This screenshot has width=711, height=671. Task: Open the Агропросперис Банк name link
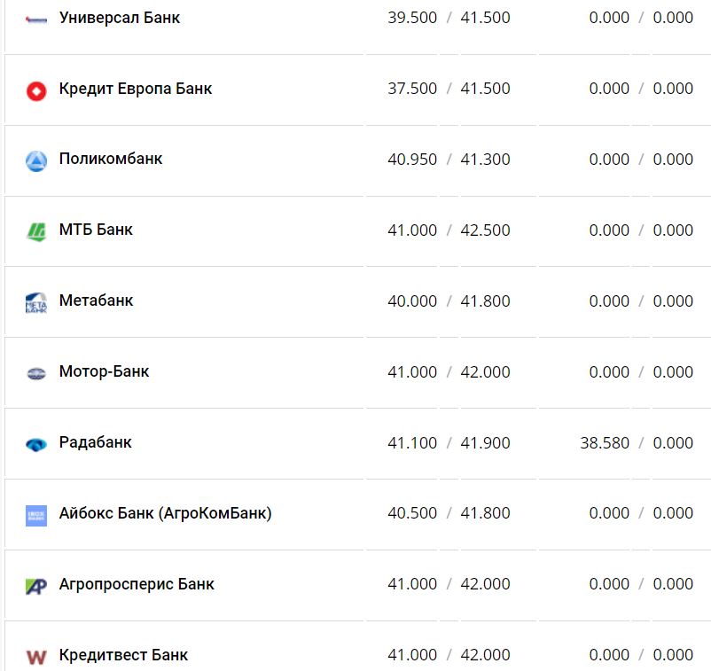coord(137,585)
